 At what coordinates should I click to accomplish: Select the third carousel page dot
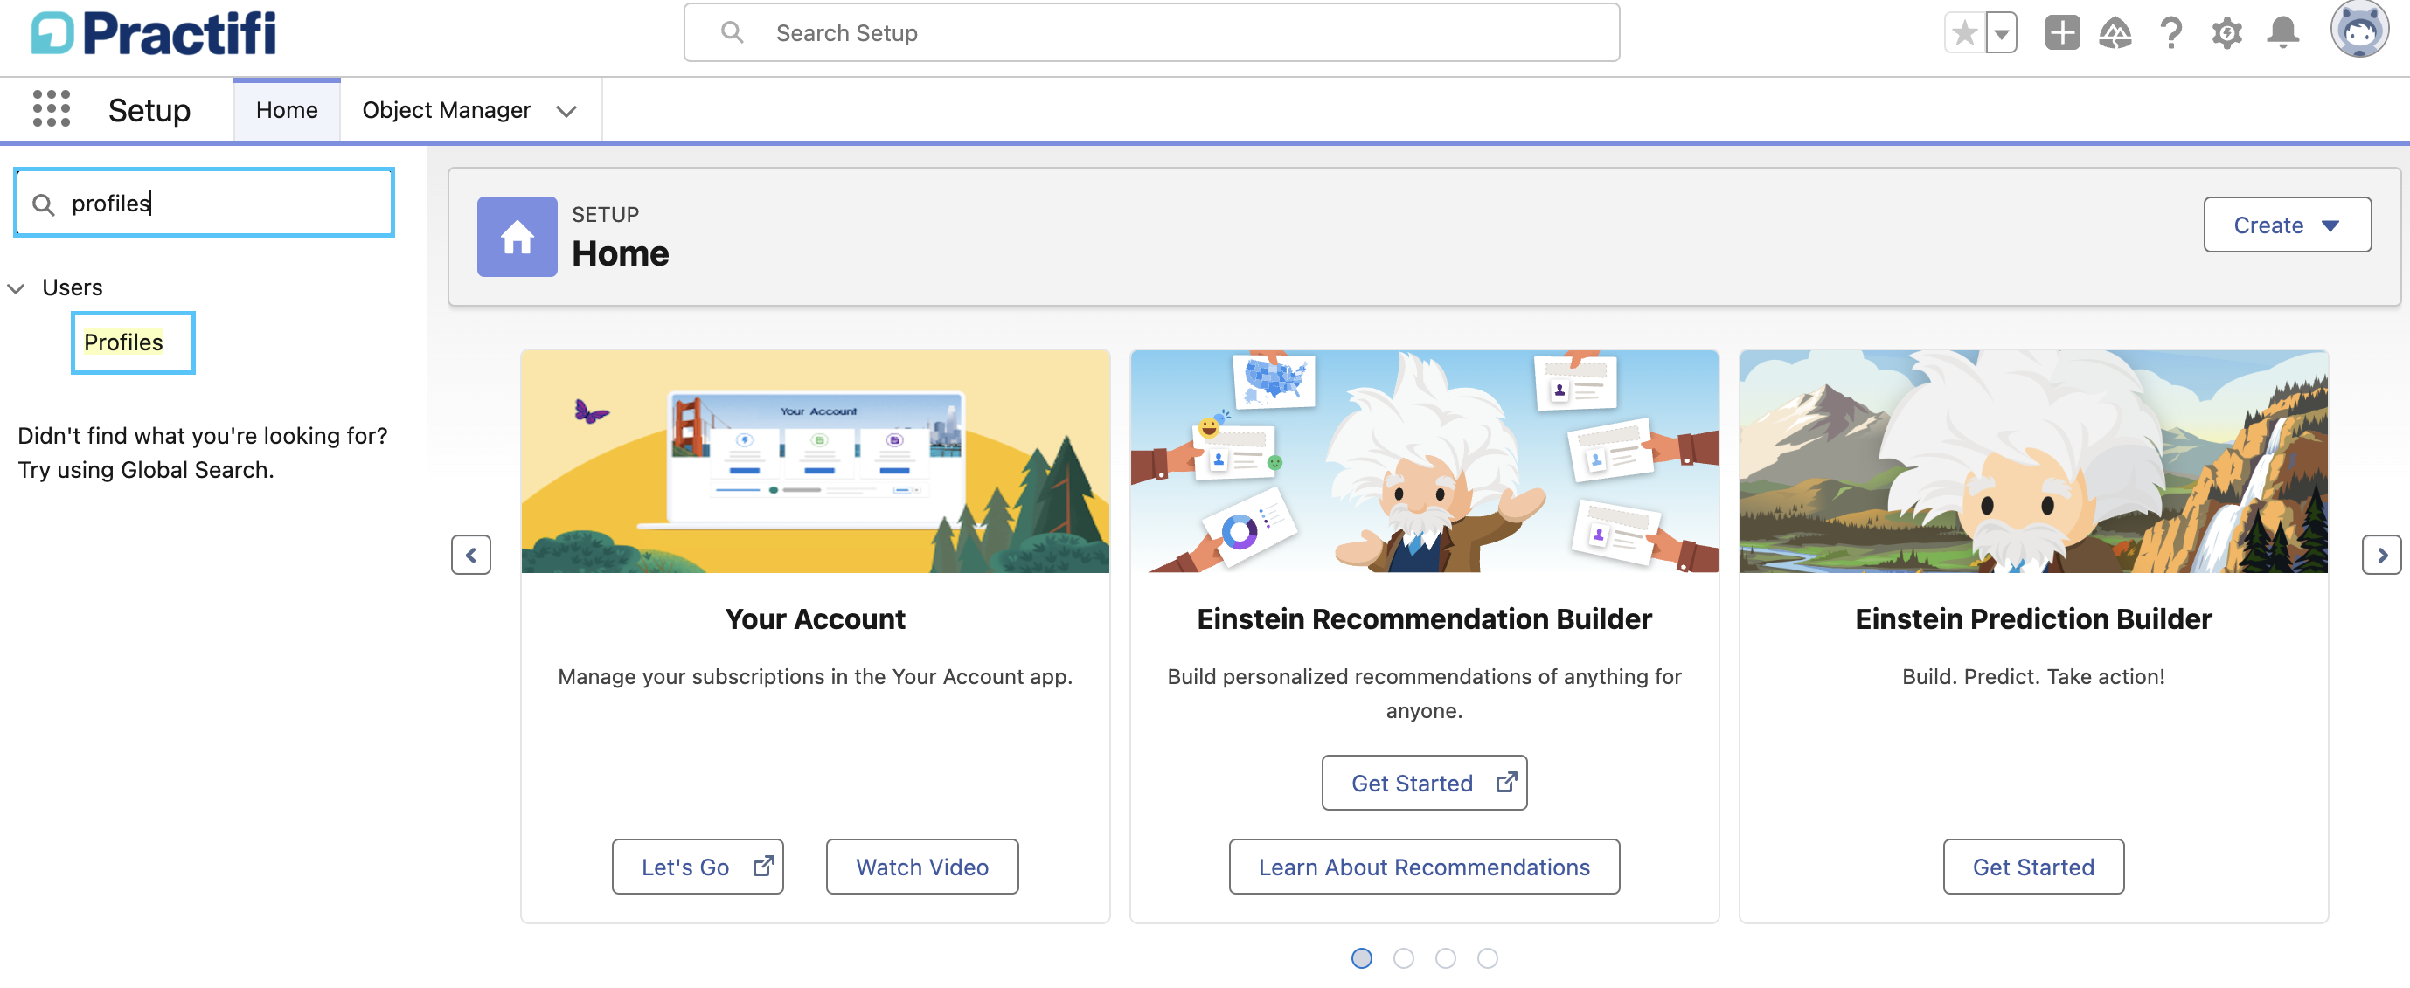[1446, 958]
